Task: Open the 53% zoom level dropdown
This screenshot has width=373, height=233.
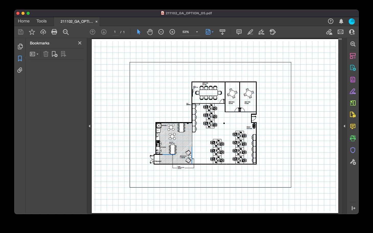Action: [x=197, y=32]
